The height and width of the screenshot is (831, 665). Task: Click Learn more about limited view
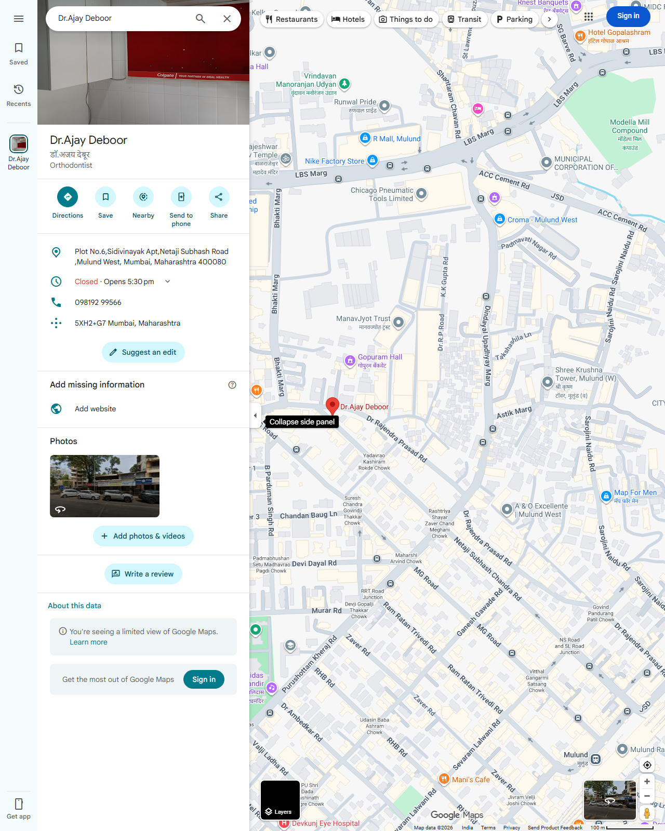coord(88,642)
